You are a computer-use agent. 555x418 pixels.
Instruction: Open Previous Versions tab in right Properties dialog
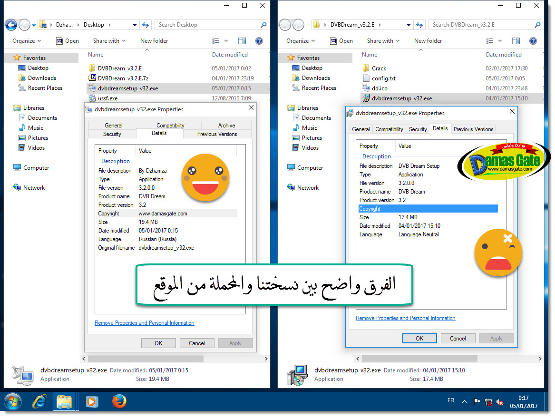click(473, 129)
